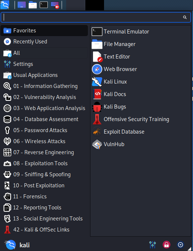Launch Web Browser from favorites
Image resolution: width=193 pixels, height=251 pixels.
pyautogui.click(x=140, y=69)
